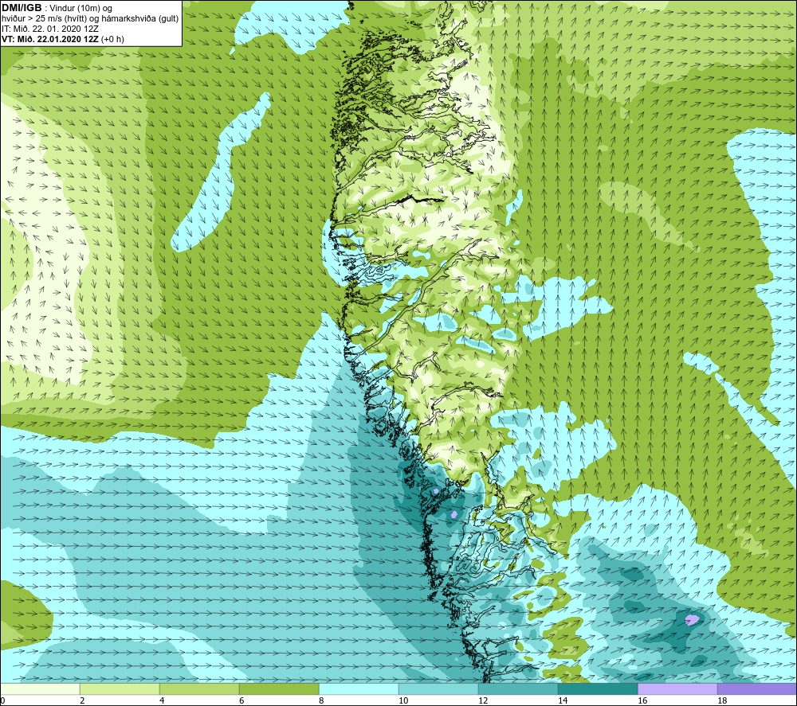The image size is (797, 706).
Task: Click the pale yellow 0–2 m/s legend swatch
Action: (40, 688)
